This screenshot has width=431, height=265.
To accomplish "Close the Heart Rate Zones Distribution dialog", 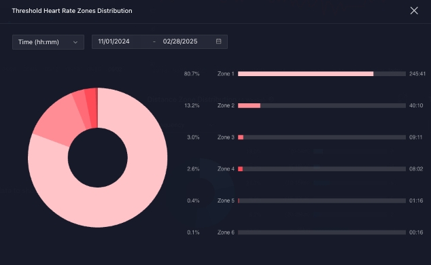I will 414,11.
